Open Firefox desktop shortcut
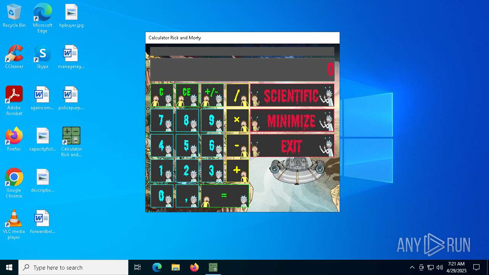Screen dimensions: 489x275 (x=14, y=140)
